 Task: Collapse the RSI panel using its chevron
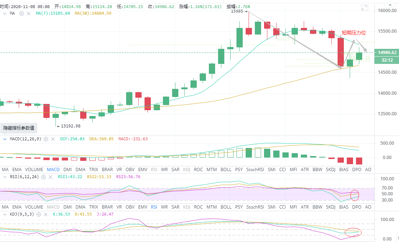coord(5,177)
